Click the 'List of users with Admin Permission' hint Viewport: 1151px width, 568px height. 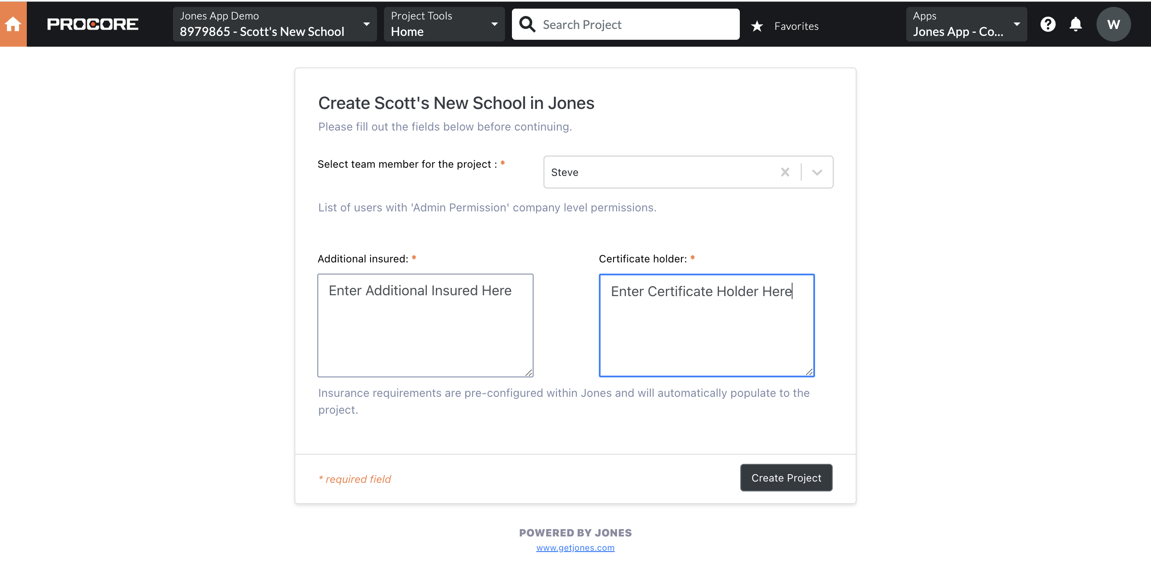click(x=487, y=207)
